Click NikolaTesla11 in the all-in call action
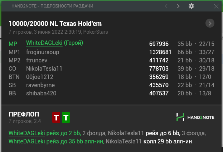 pyautogui.click(x=123, y=142)
